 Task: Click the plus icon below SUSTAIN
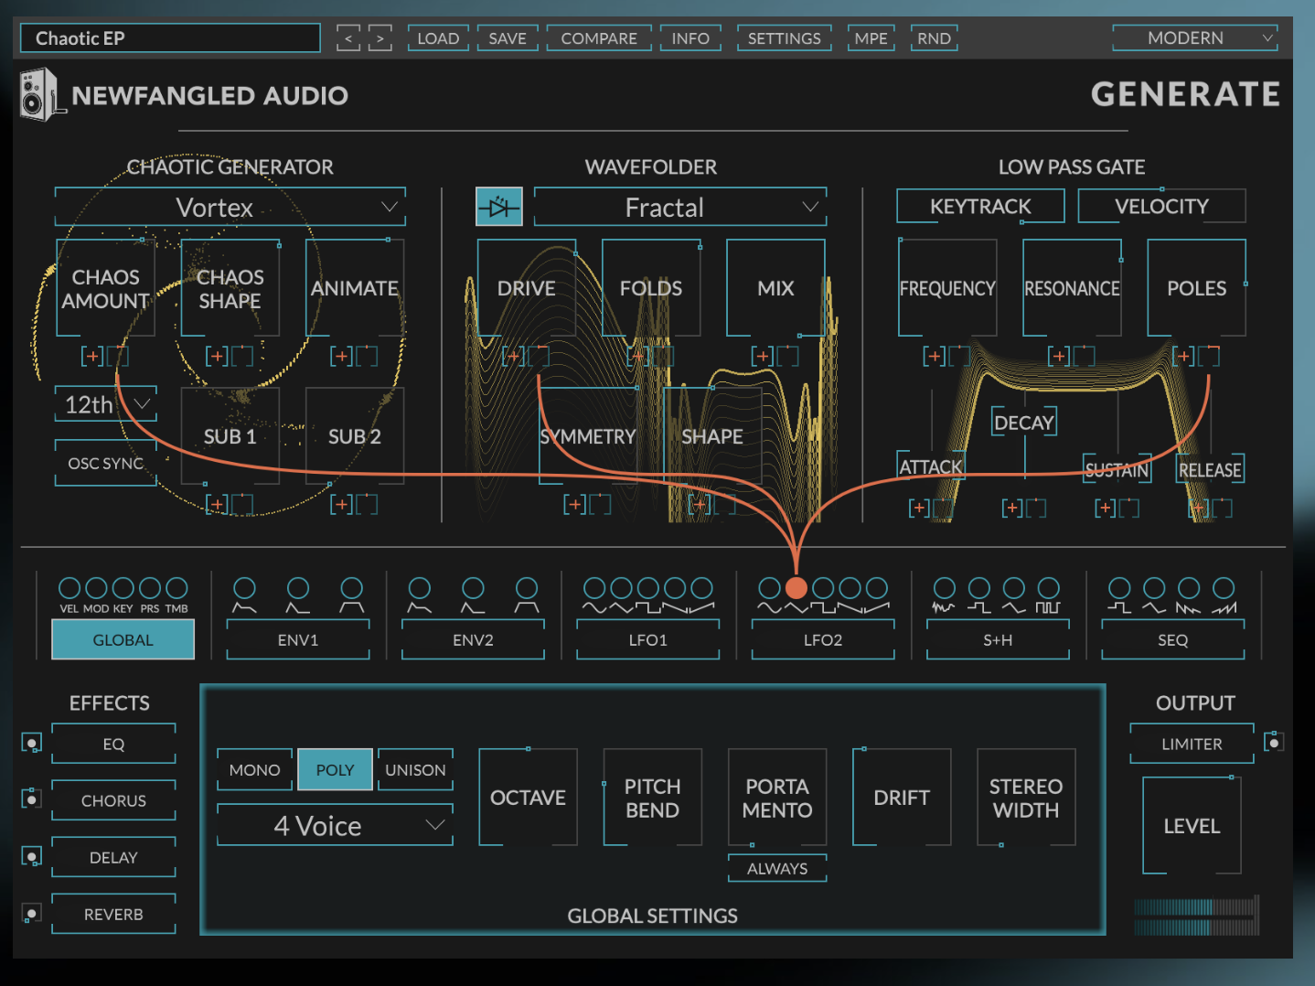click(1106, 508)
